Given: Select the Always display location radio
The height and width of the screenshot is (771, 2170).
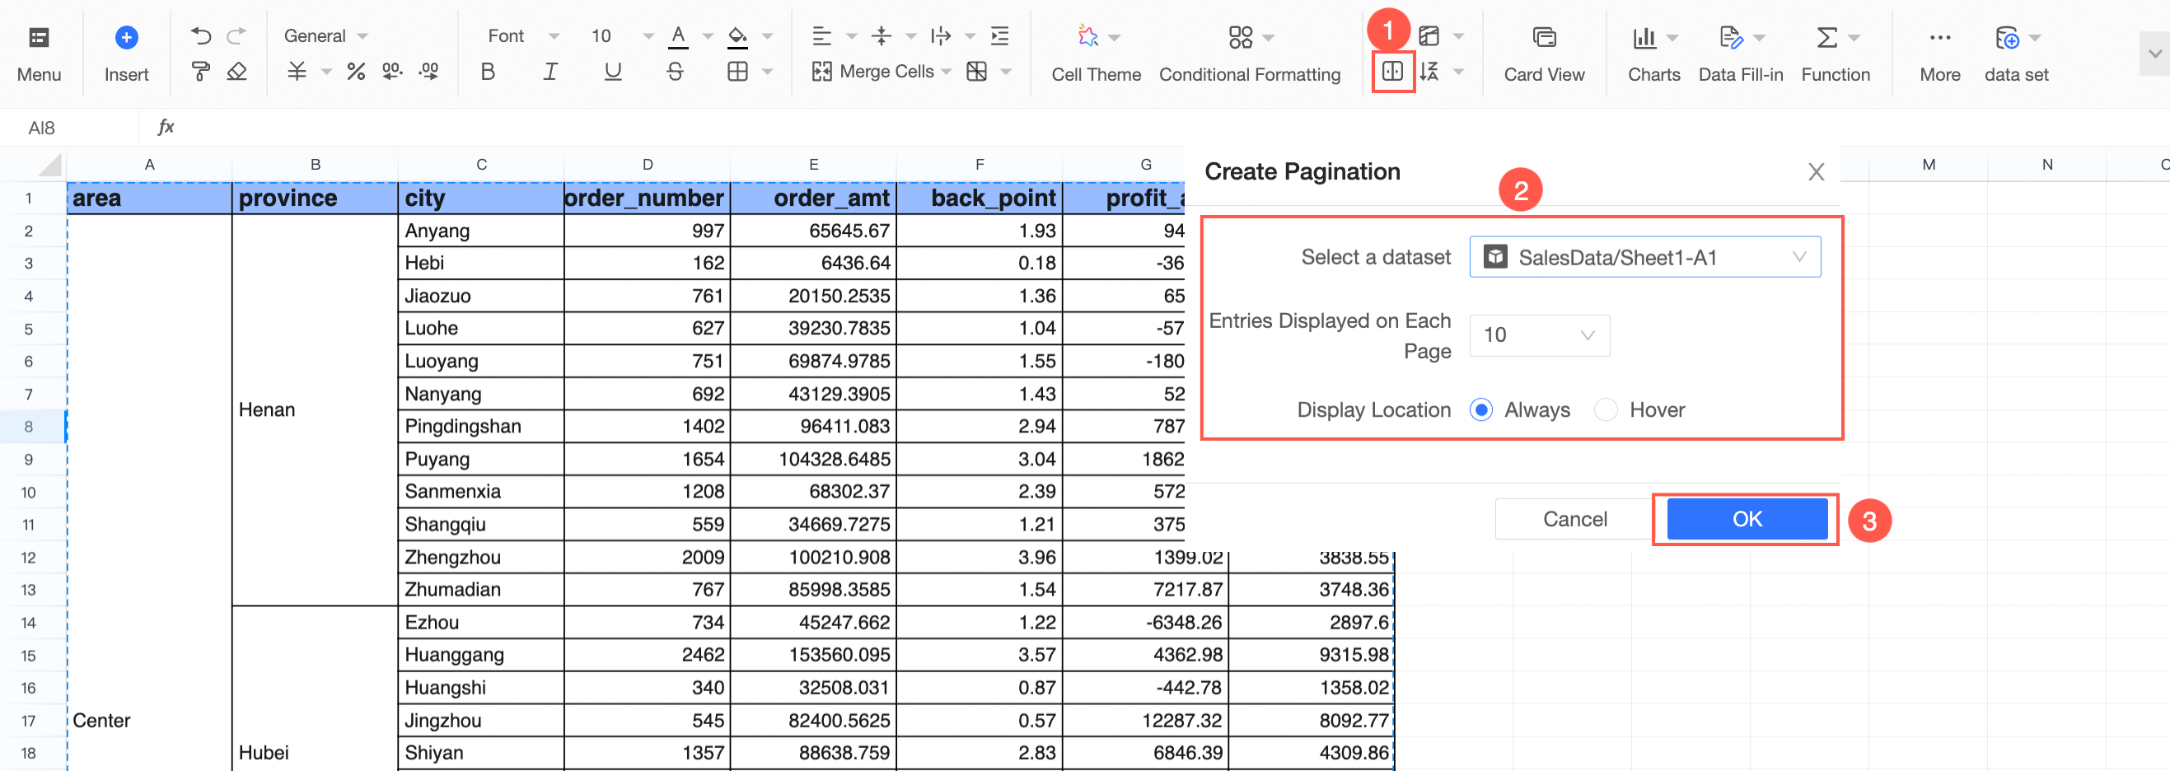Looking at the screenshot, I should [x=1481, y=409].
